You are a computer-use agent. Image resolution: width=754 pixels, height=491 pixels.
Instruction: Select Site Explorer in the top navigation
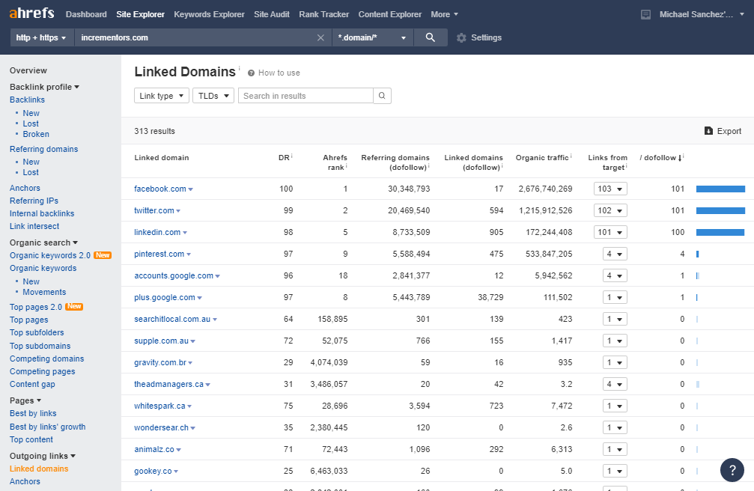(x=141, y=14)
